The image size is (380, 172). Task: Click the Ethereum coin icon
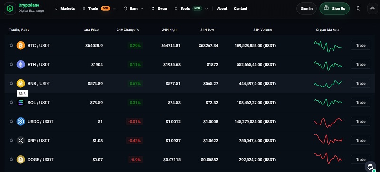(x=20, y=65)
